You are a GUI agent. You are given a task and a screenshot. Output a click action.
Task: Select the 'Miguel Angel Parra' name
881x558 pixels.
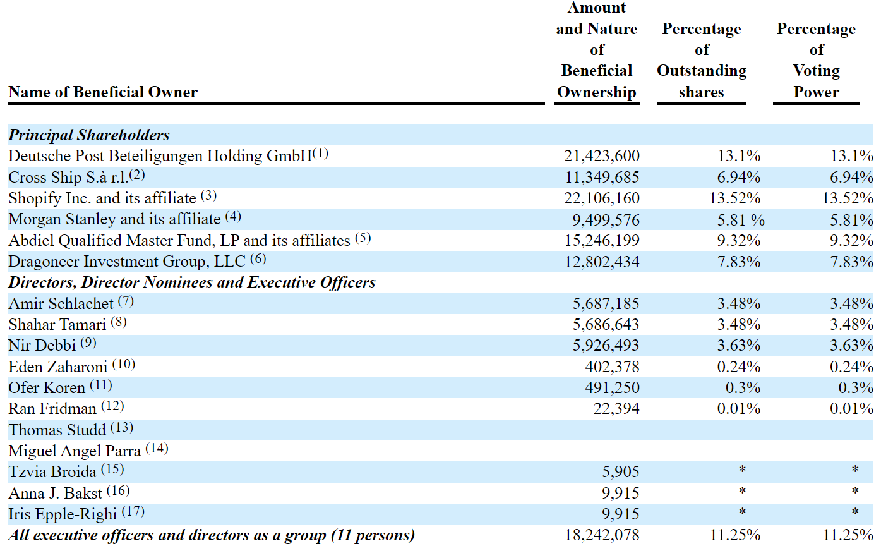coord(75,451)
